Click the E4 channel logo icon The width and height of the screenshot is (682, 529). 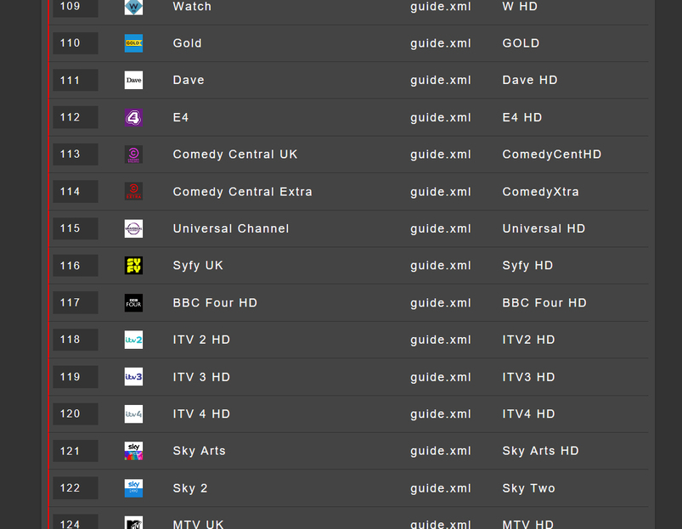pos(133,117)
